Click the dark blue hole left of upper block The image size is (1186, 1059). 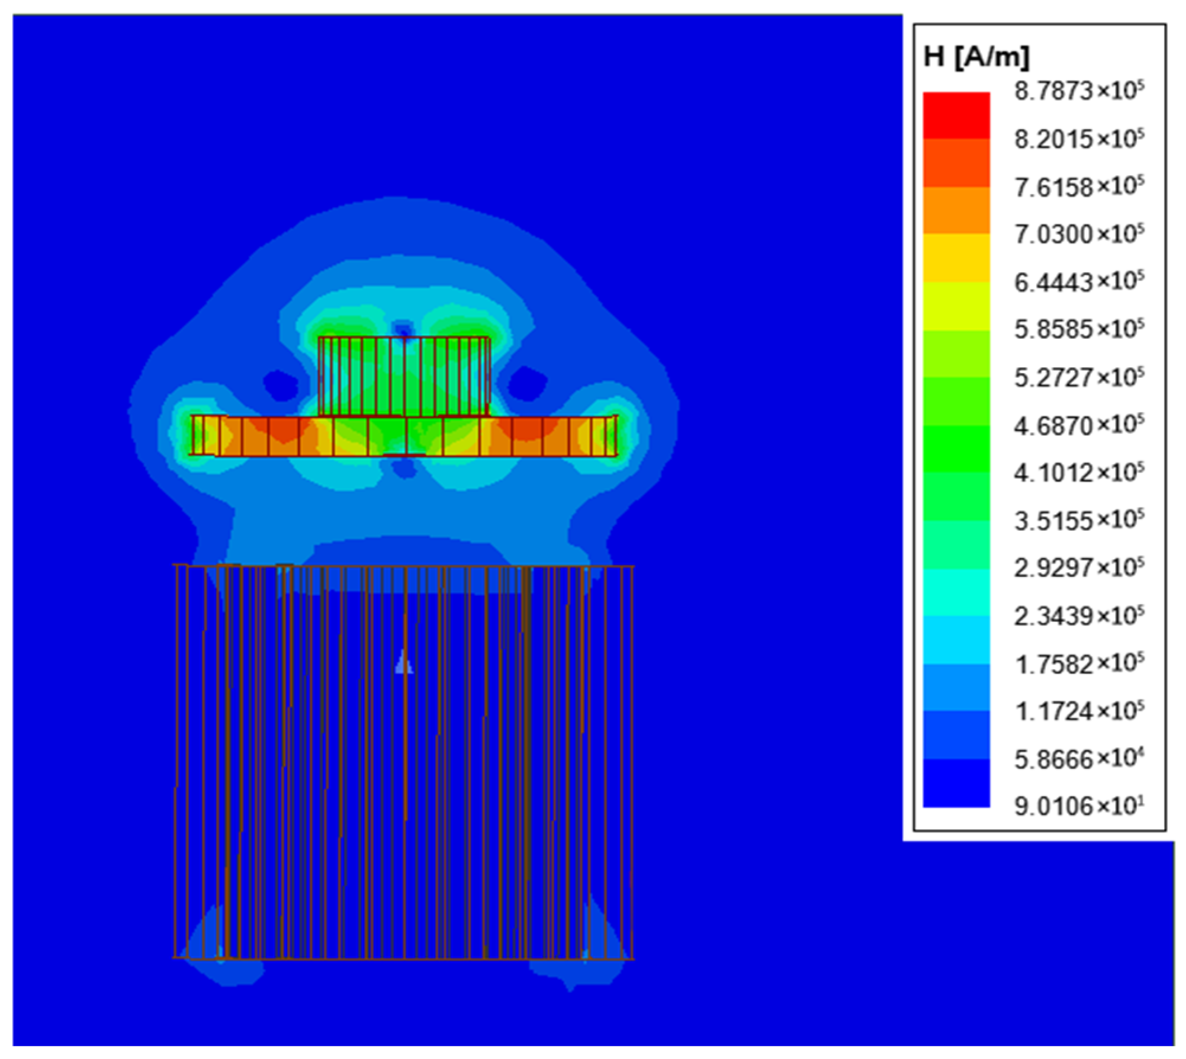(281, 384)
